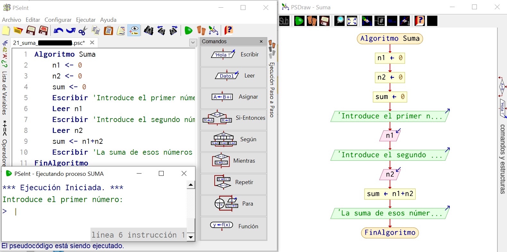Image resolution: width=507 pixels, height=252 pixels.
Task: Toggle the truncated text 'tx...' option in PSDraw
Action: [392, 21]
